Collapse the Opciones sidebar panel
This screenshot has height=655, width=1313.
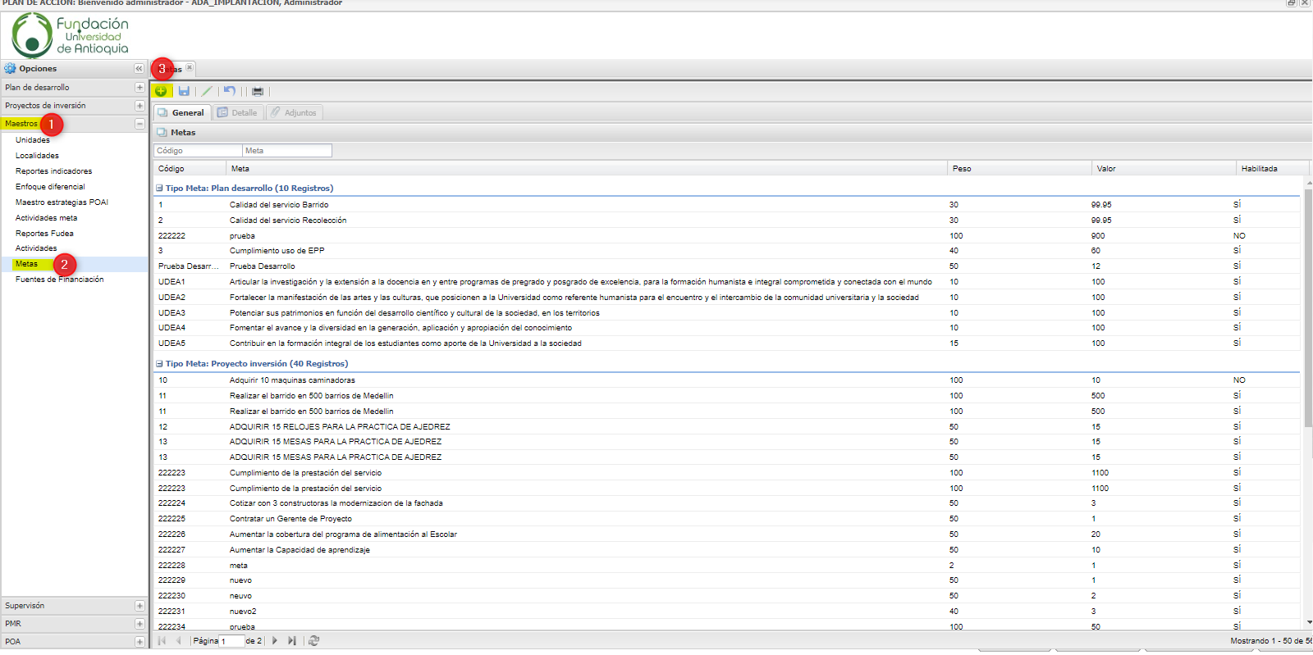(x=139, y=69)
